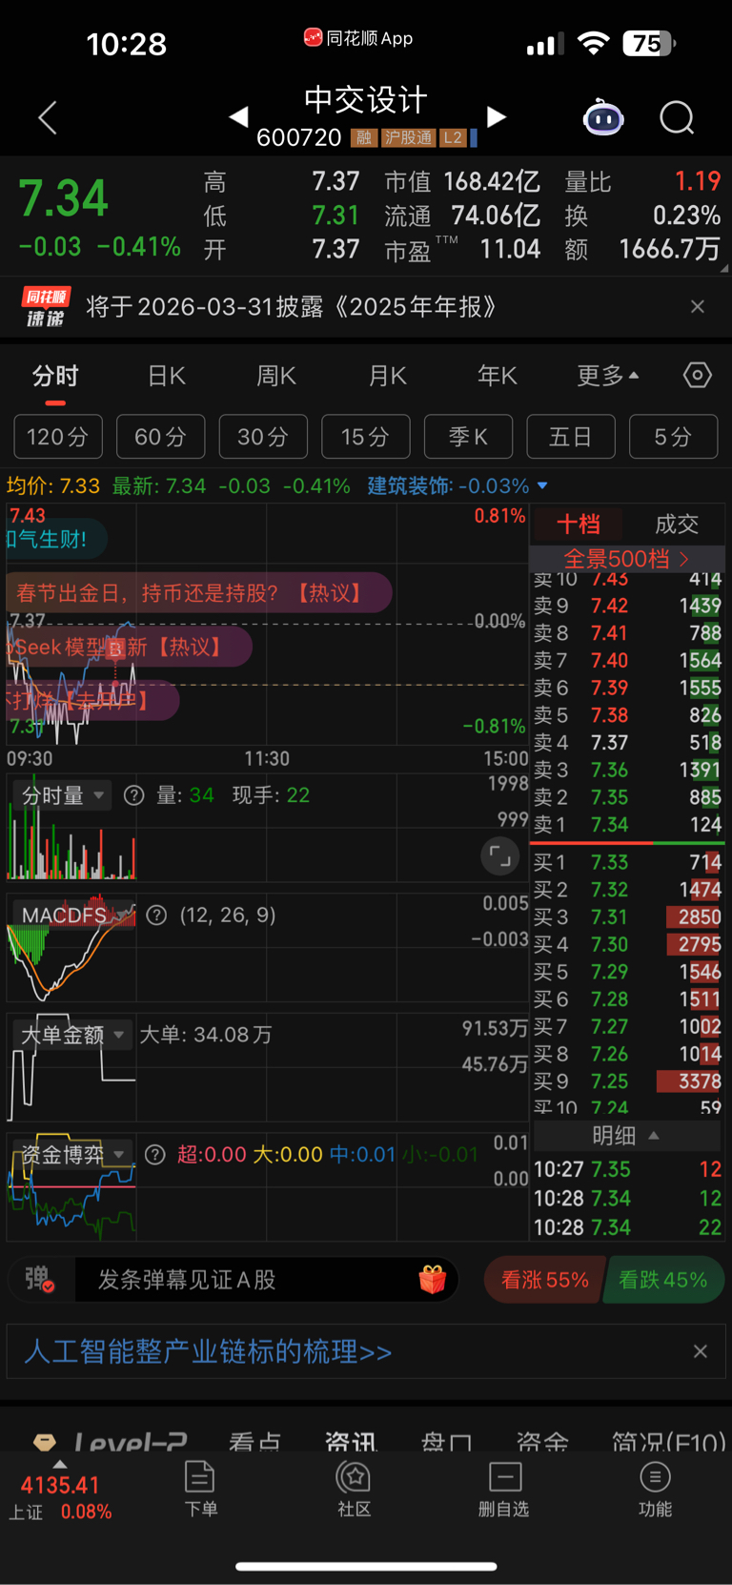Open the 分时量 indicator dropdown

pyautogui.click(x=63, y=795)
